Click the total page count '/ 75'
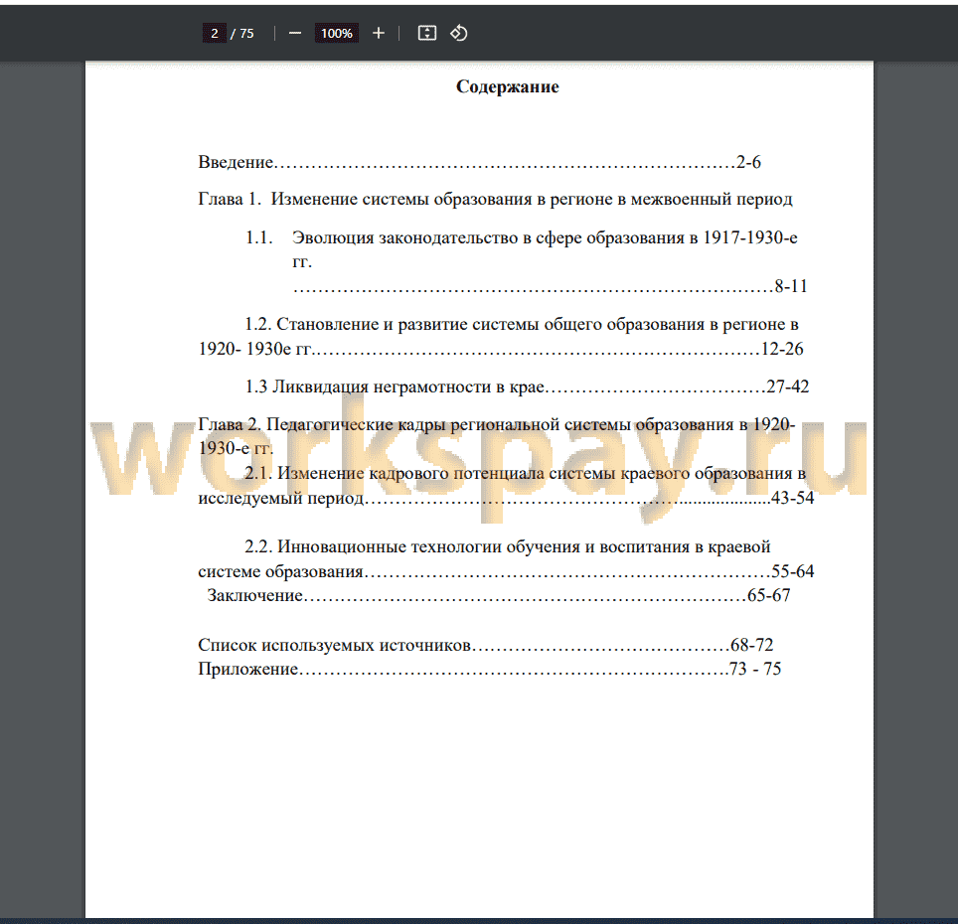 (241, 33)
